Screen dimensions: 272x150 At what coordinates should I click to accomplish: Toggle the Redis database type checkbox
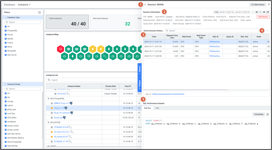tap(6, 47)
